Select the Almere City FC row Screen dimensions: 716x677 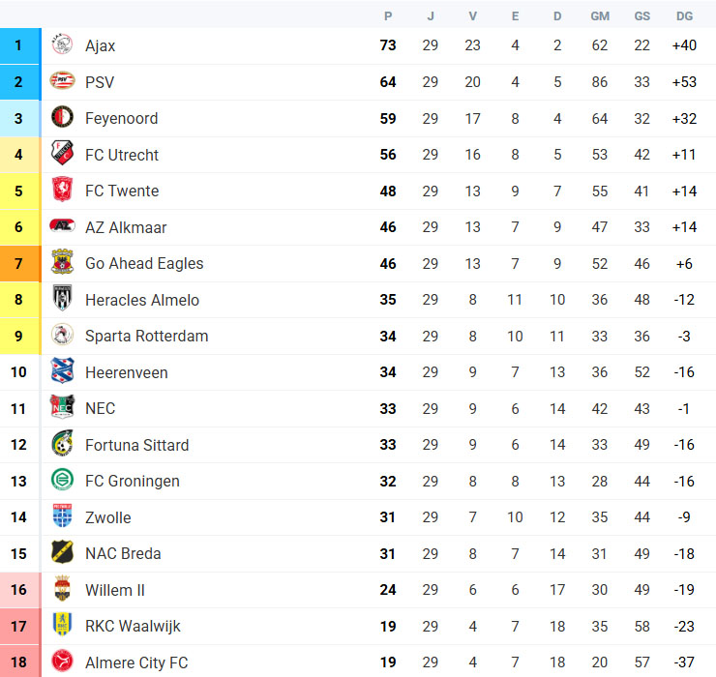pyautogui.click(x=358, y=662)
